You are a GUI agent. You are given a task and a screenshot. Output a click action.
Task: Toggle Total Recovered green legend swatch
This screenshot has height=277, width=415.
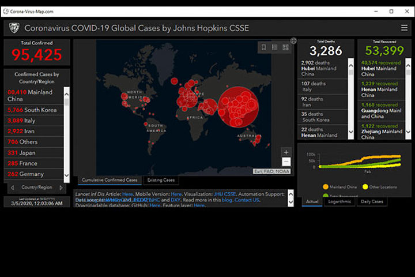[x=326, y=196]
